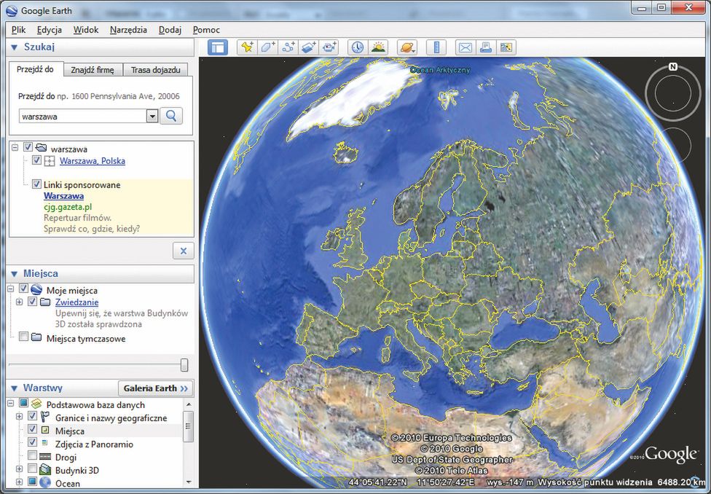Expand the Zwiedzanie folder tree node
Viewport: 711px width, 494px height.
click(x=20, y=302)
